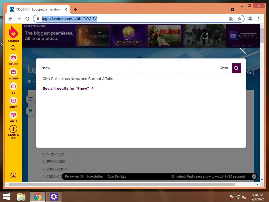Screen dimensions: 269x202
Task: Open the taskbar clock and date
Action: pos(257,197)
